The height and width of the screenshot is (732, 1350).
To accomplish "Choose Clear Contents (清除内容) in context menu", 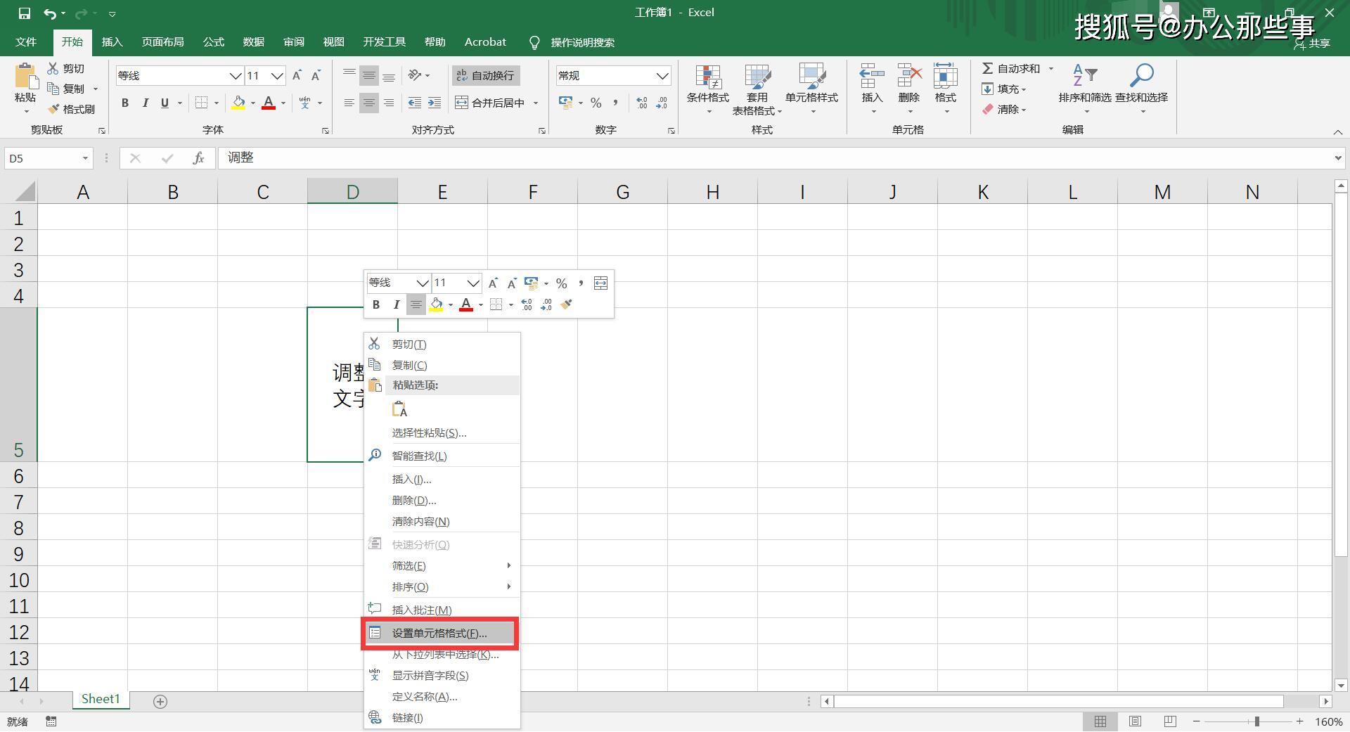I will click(442, 521).
